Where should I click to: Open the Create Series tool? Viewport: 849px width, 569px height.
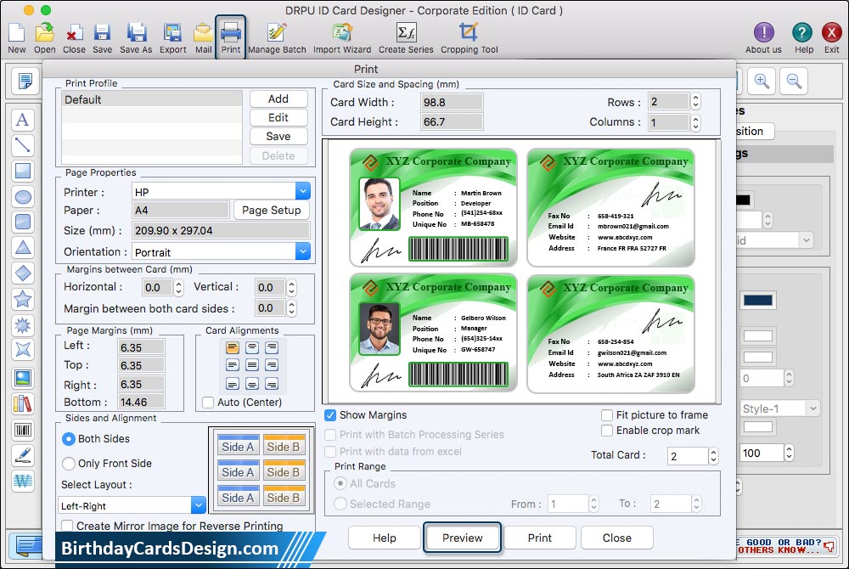click(x=406, y=37)
